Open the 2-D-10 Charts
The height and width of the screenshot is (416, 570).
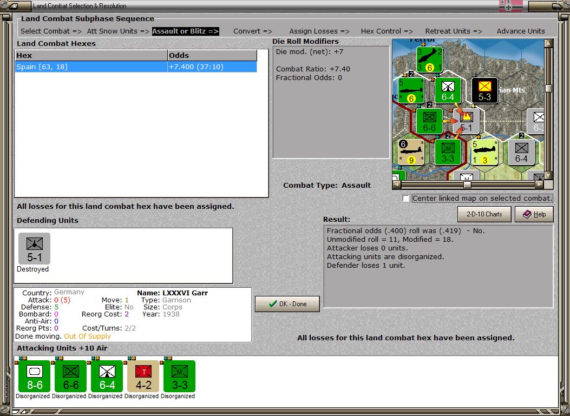point(484,214)
